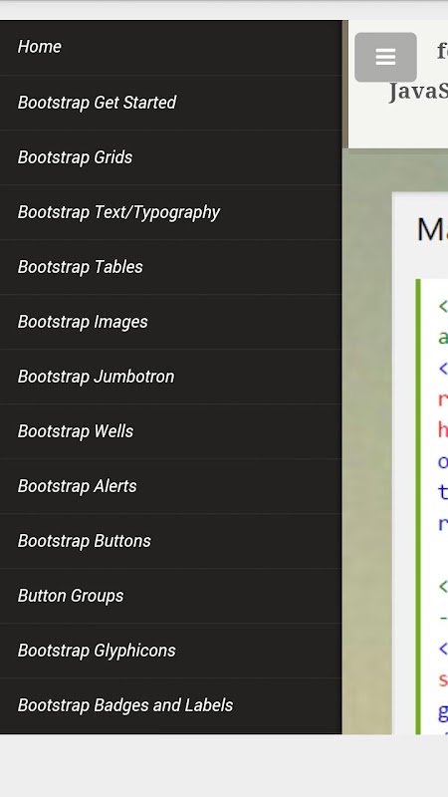Go to Bootstrap Buttons page
The image size is (448, 797).
(x=170, y=542)
